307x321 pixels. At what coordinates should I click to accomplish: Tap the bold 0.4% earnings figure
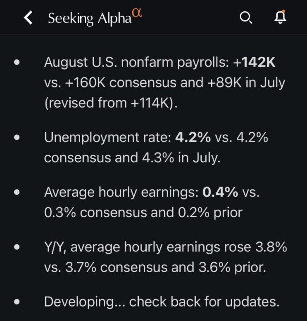[220, 192]
